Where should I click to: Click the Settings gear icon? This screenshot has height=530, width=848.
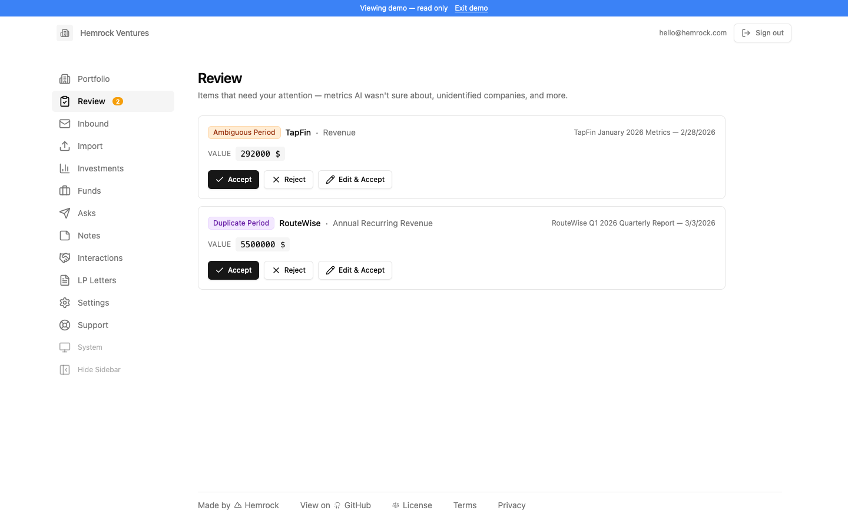(x=65, y=303)
